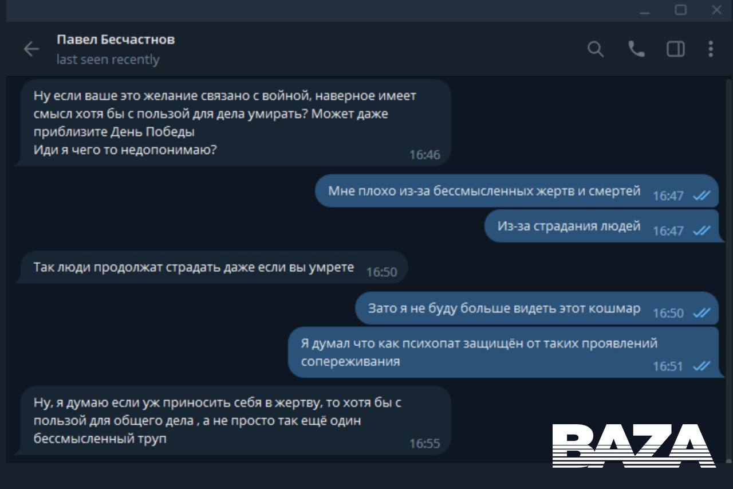Go back using the left arrow
The width and height of the screenshot is (733, 489).
[31, 49]
